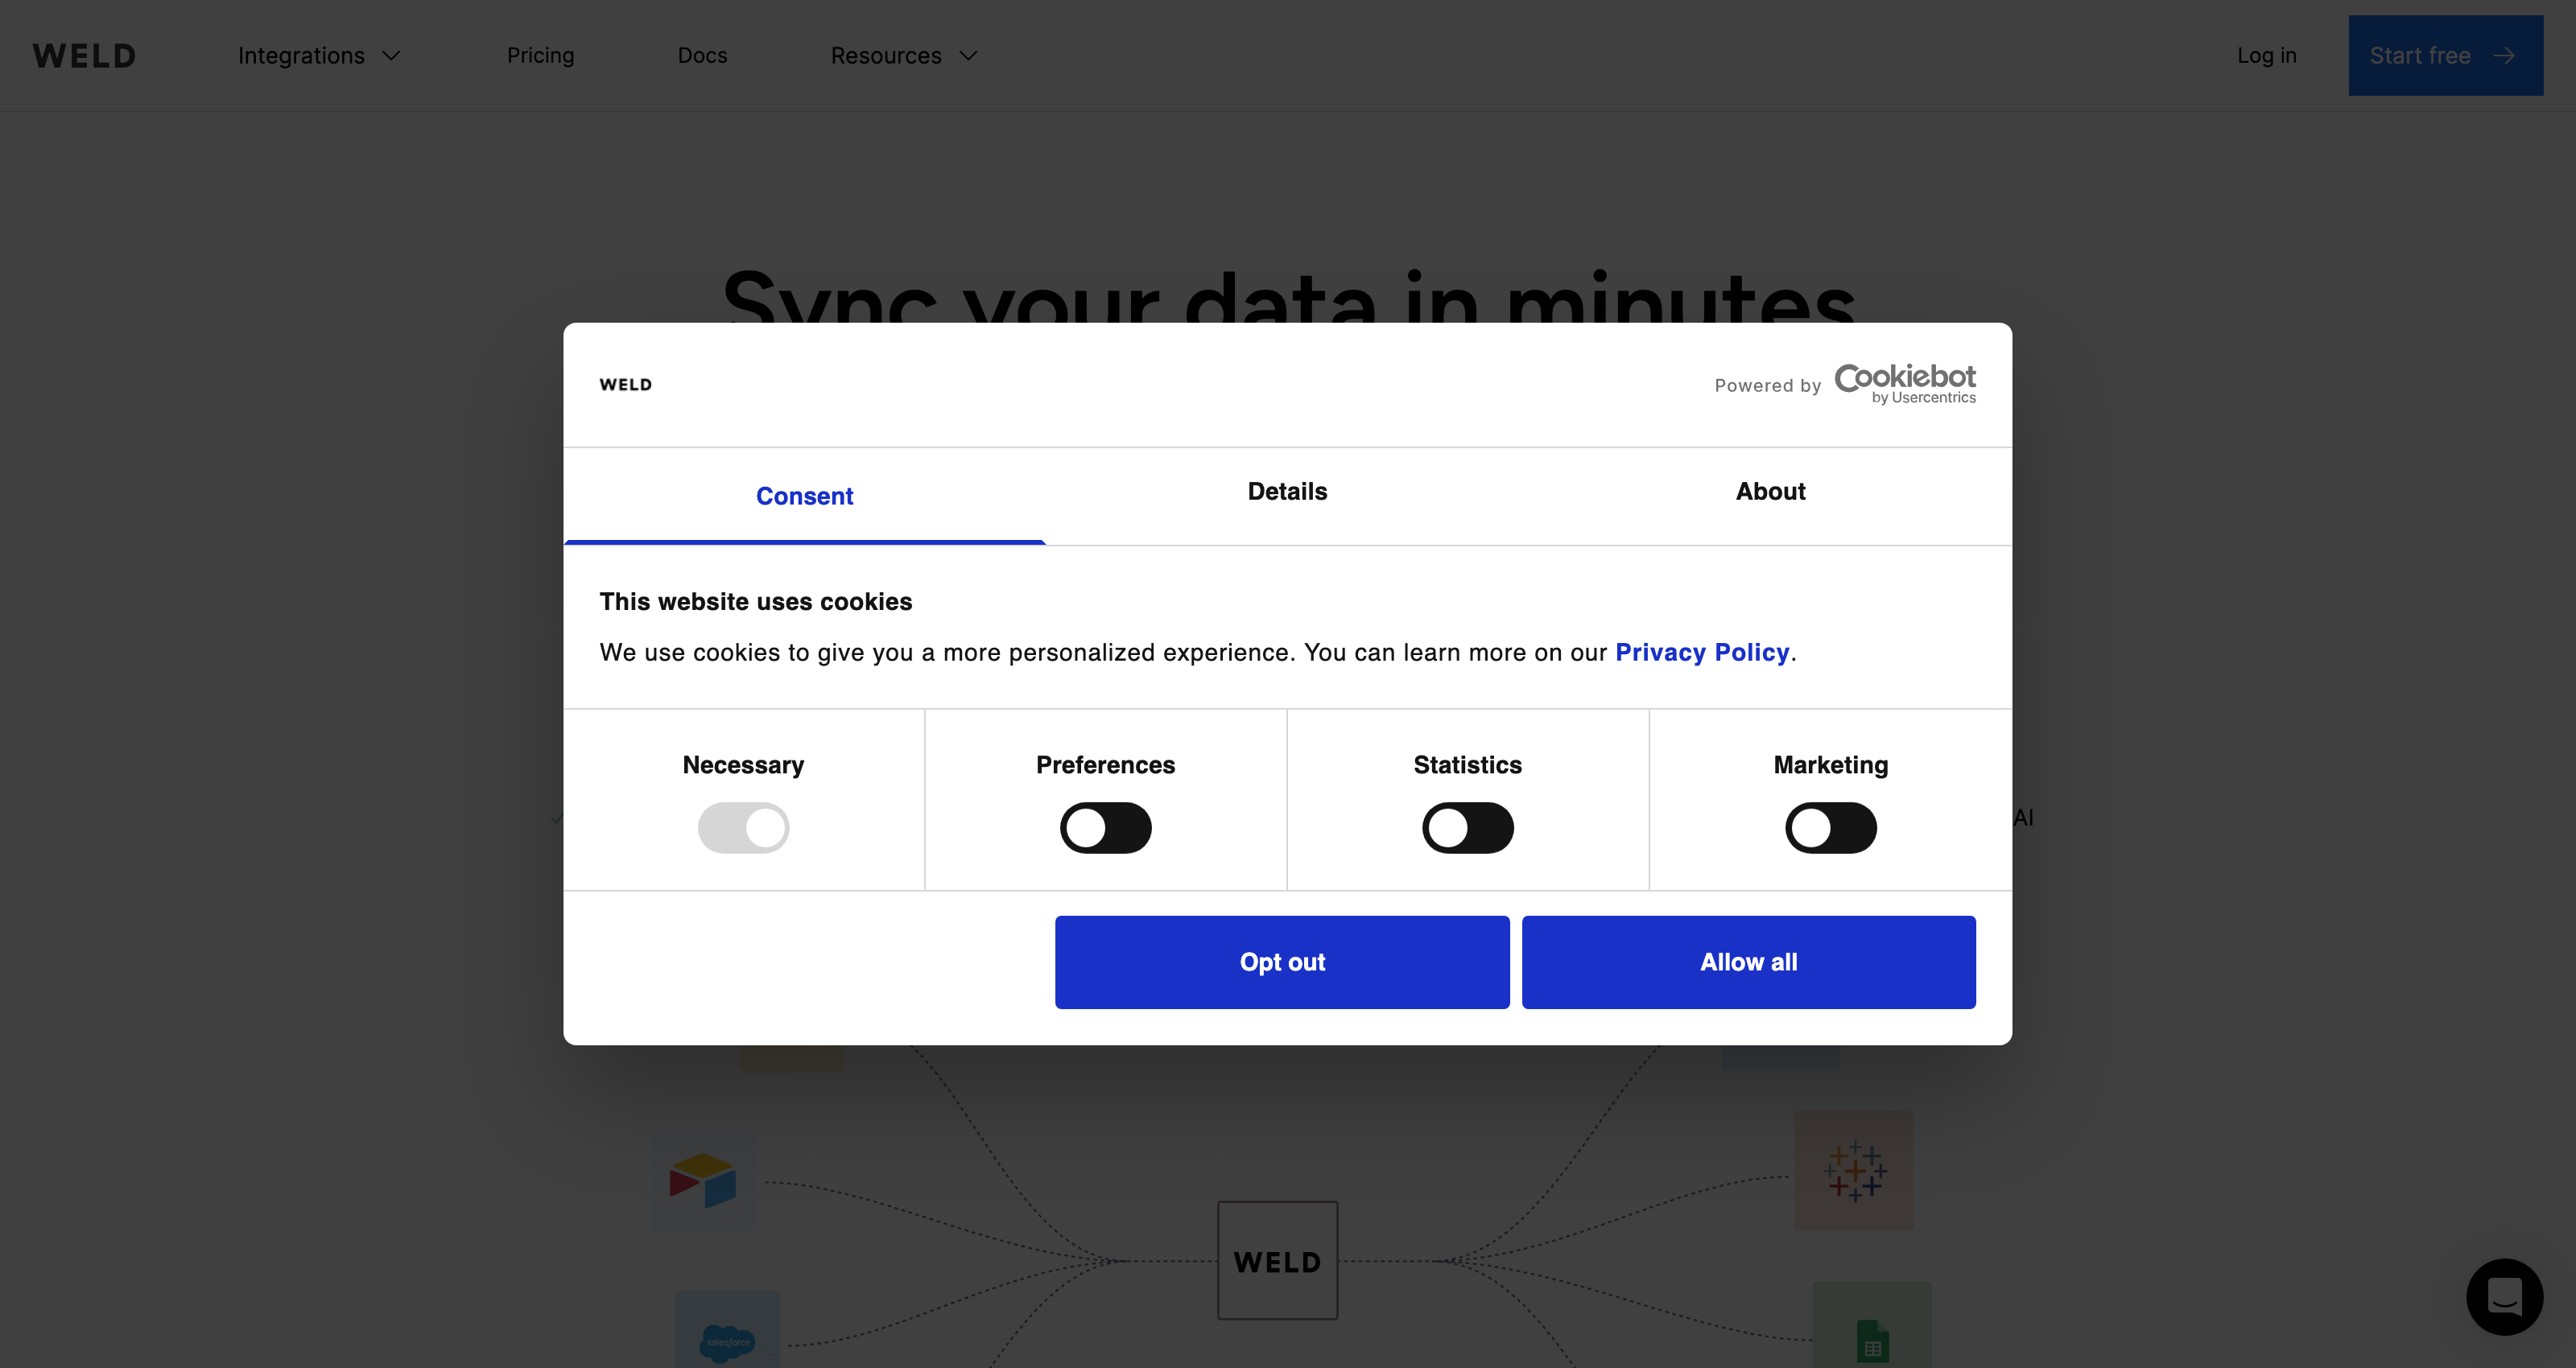The height and width of the screenshot is (1368, 2576).
Task: Enable the Preferences cookies switch
Action: tap(1106, 828)
